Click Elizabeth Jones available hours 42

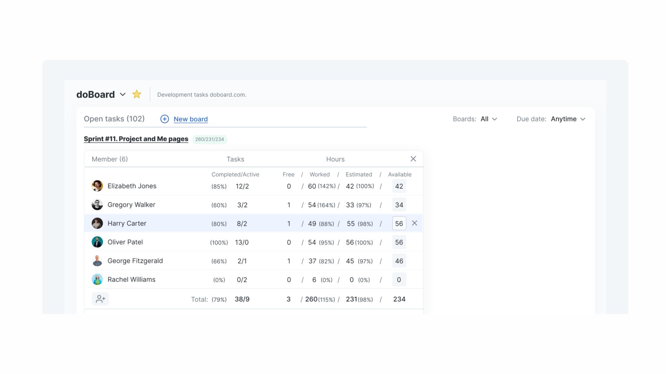(x=399, y=186)
